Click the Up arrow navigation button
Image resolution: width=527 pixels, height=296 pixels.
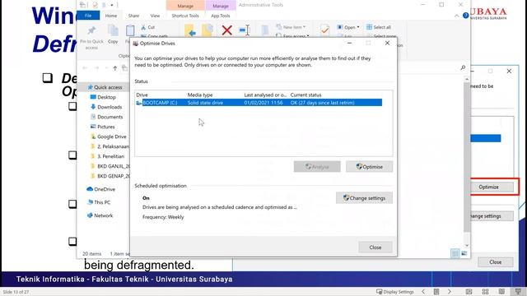[115, 68]
